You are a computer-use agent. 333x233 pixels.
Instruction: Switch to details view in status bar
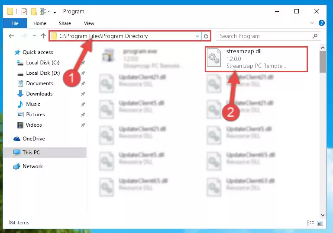tap(310, 223)
